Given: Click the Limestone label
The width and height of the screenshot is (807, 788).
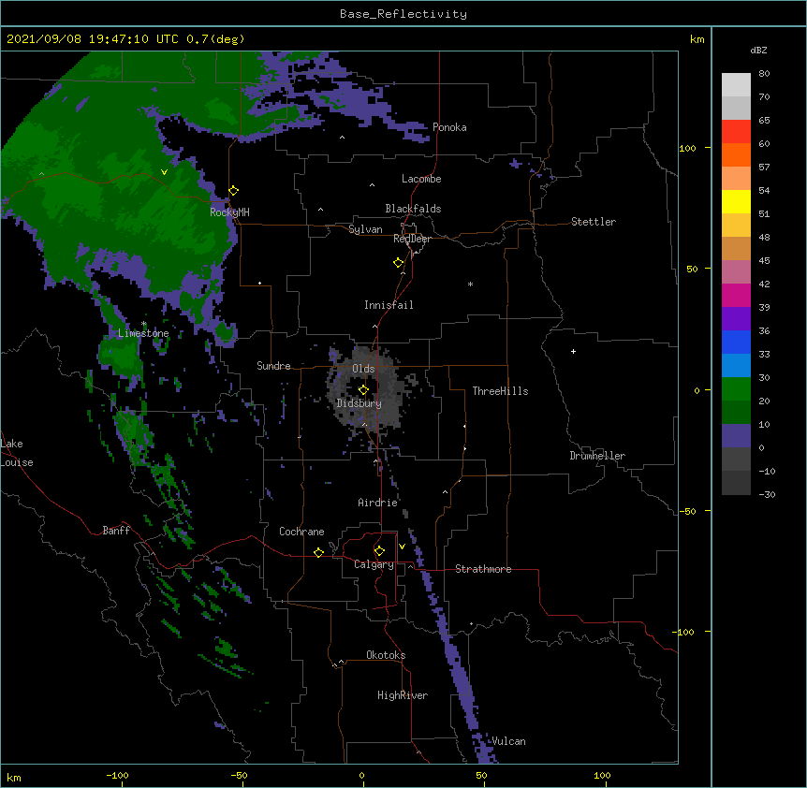Looking at the screenshot, I should pyautogui.click(x=143, y=333).
